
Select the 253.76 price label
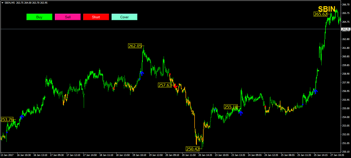(x=7, y=119)
